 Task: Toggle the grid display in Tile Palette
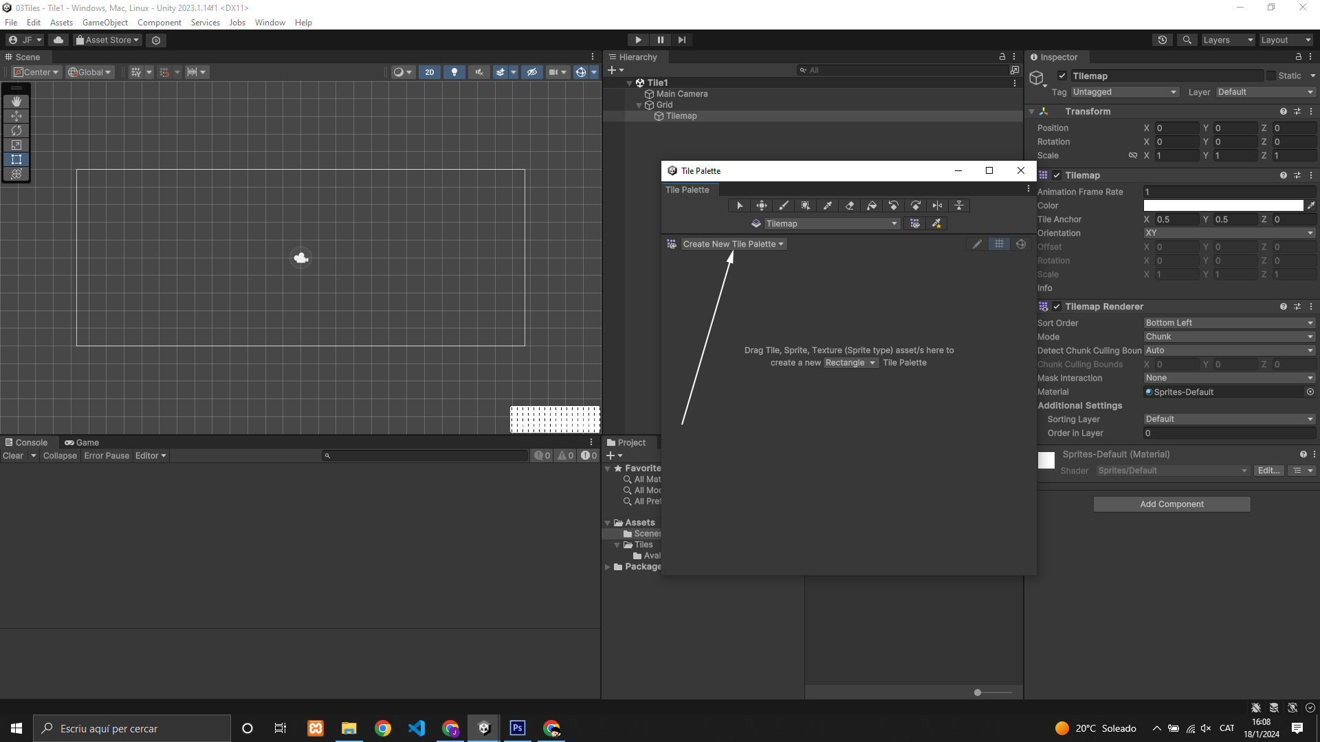pyautogui.click(x=999, y=244)
